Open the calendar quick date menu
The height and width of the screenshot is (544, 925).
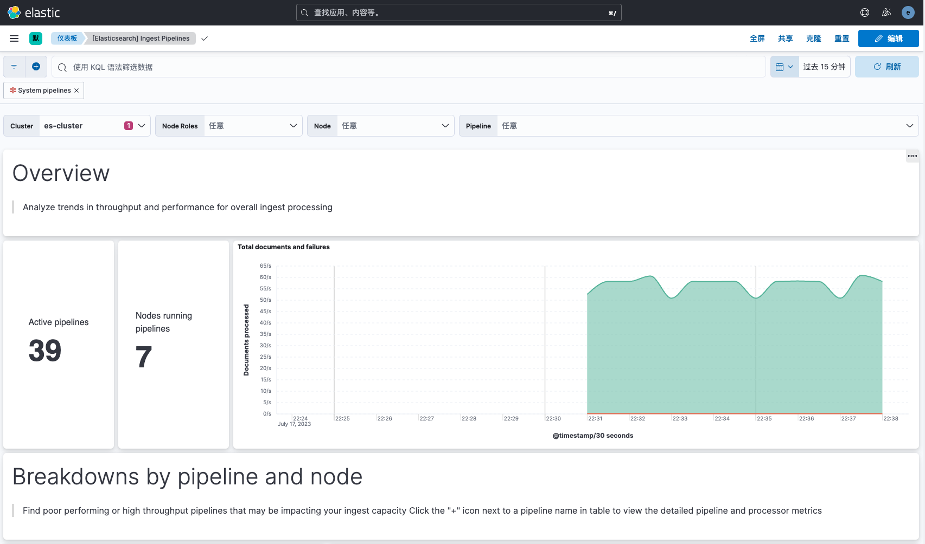(x=784, y=67)
